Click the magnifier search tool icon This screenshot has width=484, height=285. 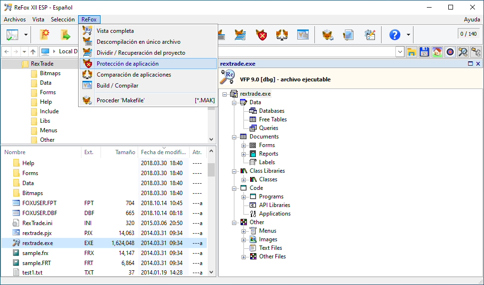(x=463, y=52)
